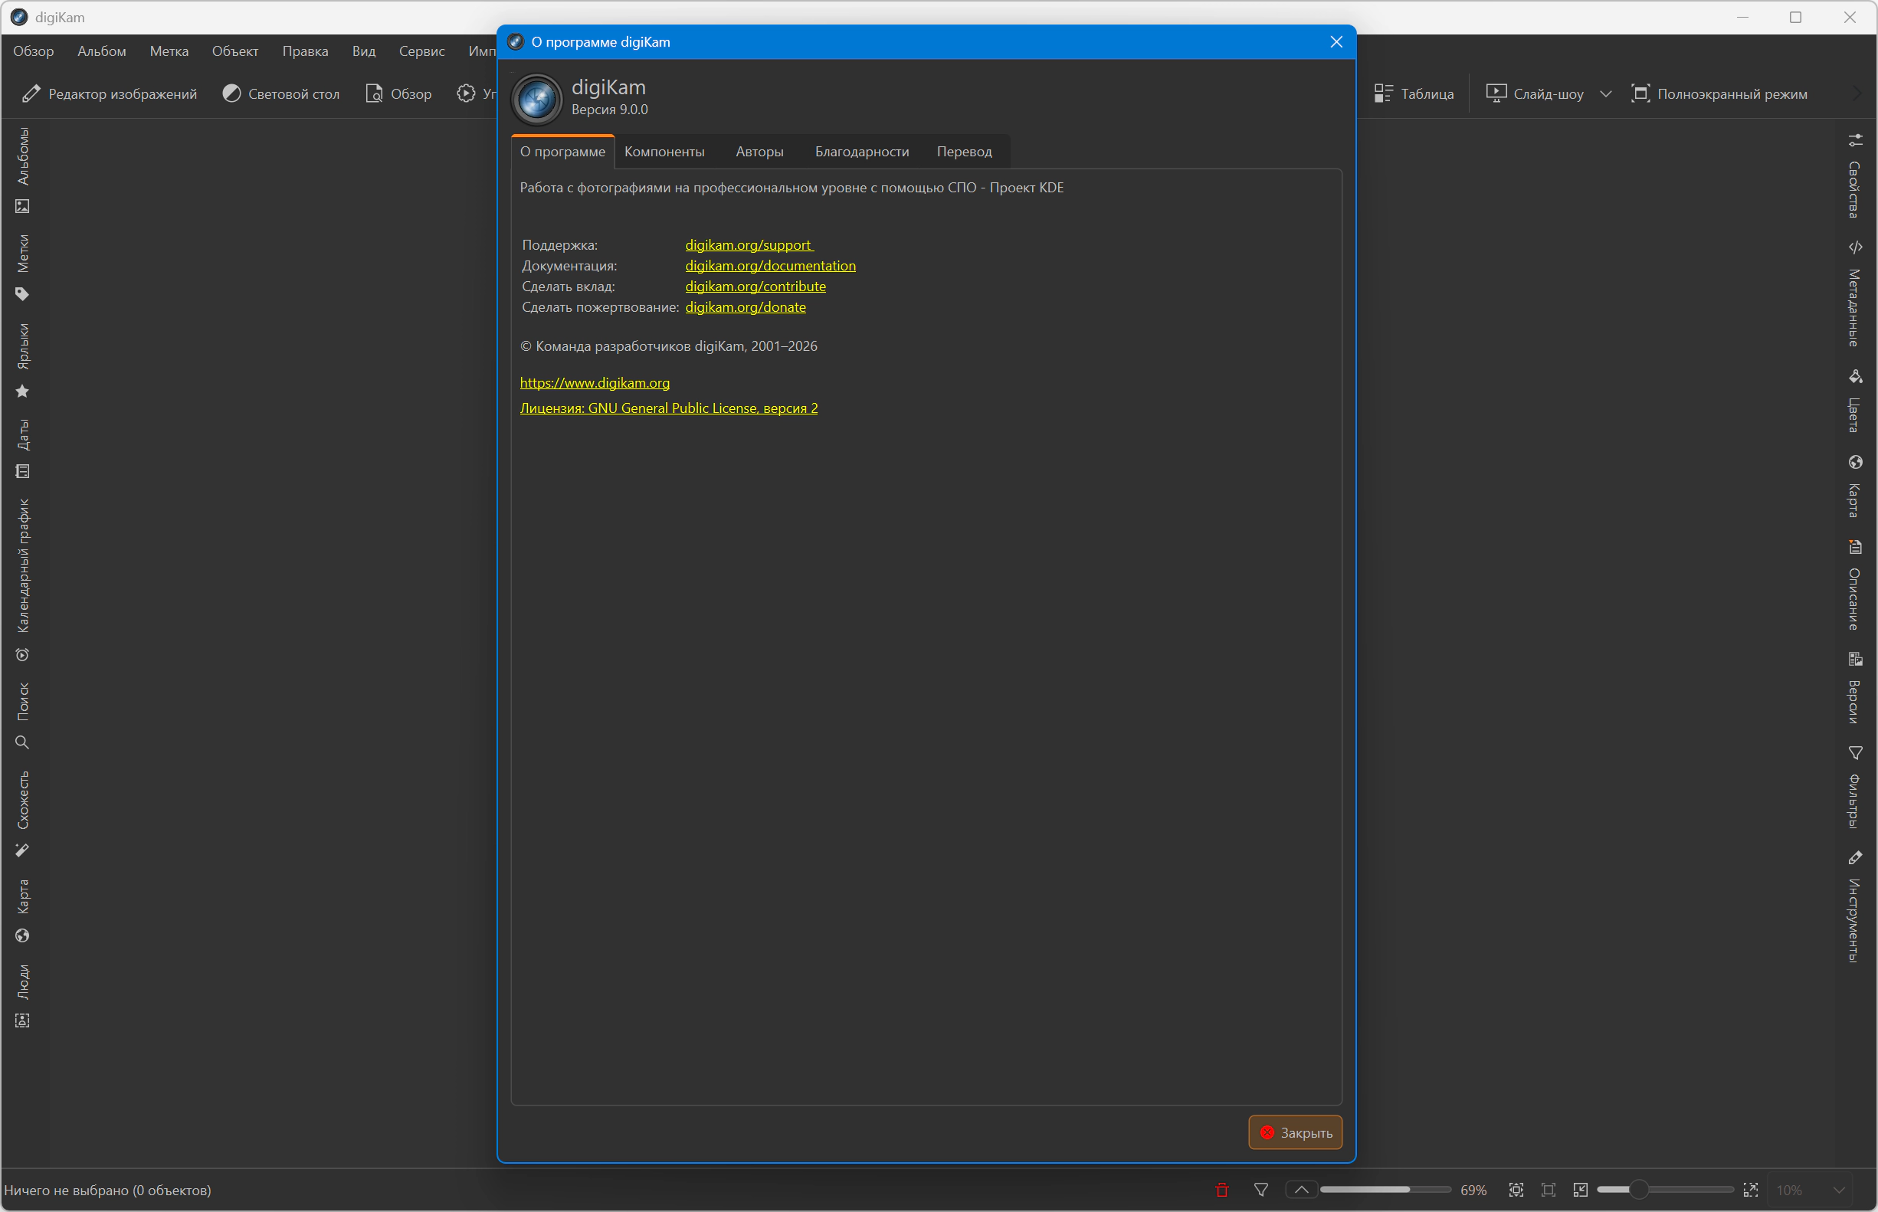Open the Tags sidebar tag icon
Viewport: 1878px width, 1212px height.
pos(22,294)
